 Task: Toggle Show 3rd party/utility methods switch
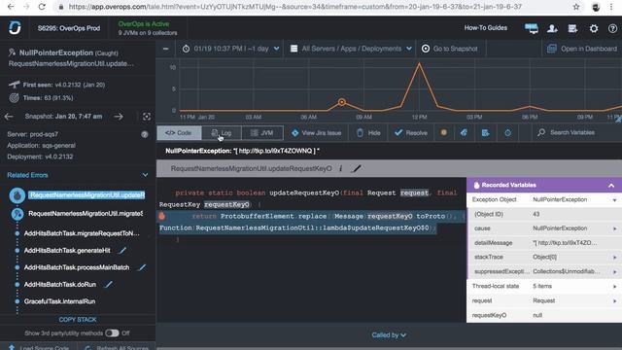click(113, 333)
